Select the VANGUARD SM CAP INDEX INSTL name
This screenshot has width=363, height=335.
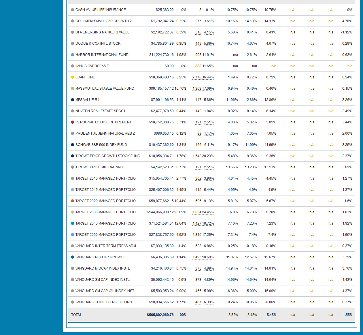click(x=103, y=280)
